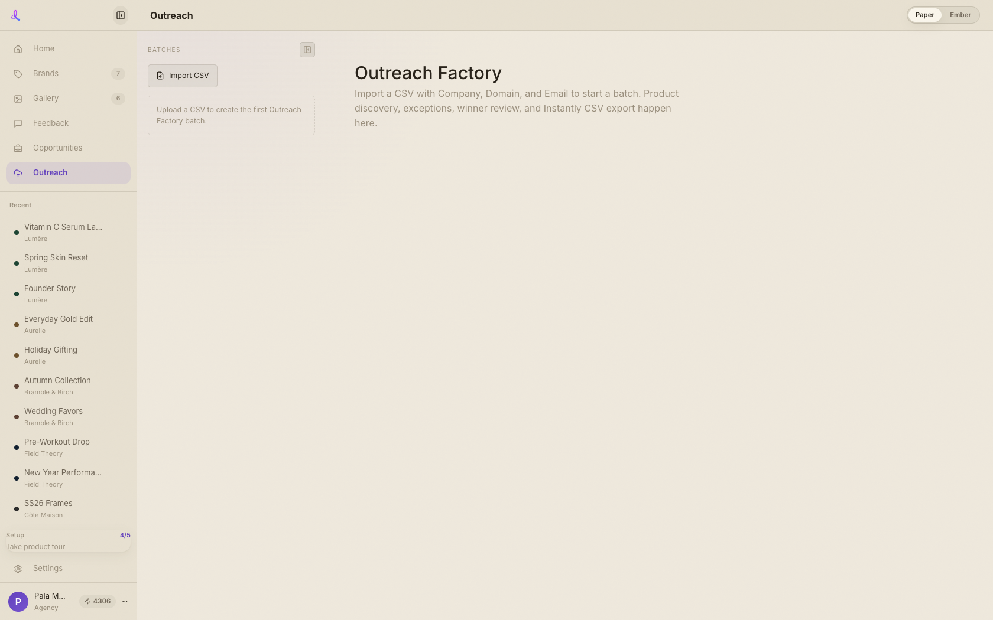
Task: Click the Gallery count badge 6
Action: tap(118, 99)
